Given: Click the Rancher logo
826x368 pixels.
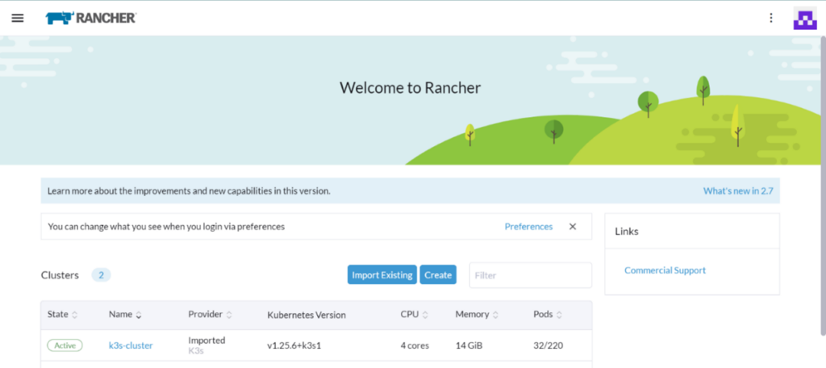Looking at the screenshot, I should pos(91,18).
